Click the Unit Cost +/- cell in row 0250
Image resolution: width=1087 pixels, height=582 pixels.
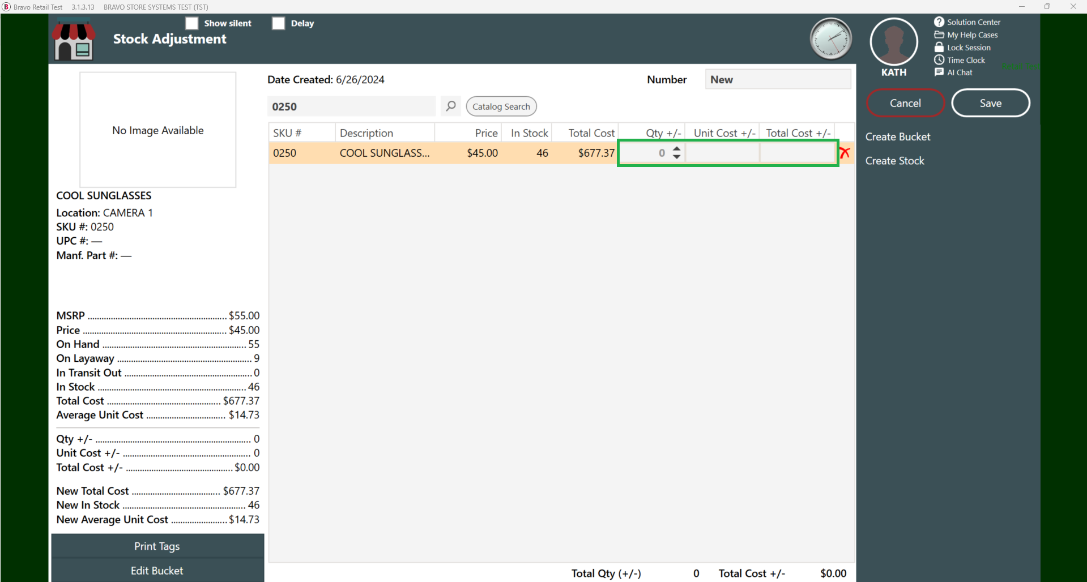(x=722, y=153)
